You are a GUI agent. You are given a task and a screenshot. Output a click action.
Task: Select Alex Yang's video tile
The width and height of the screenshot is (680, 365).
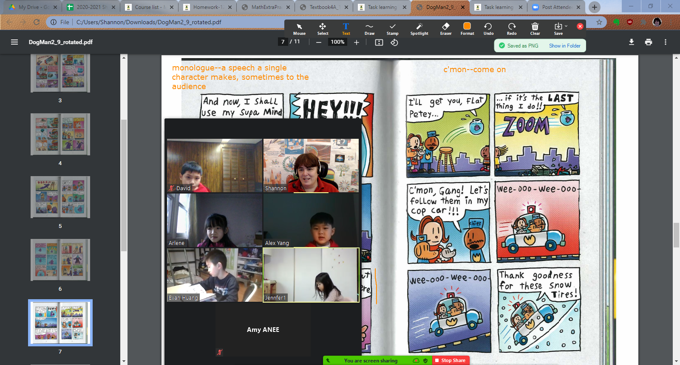click(x=311, y=220)
